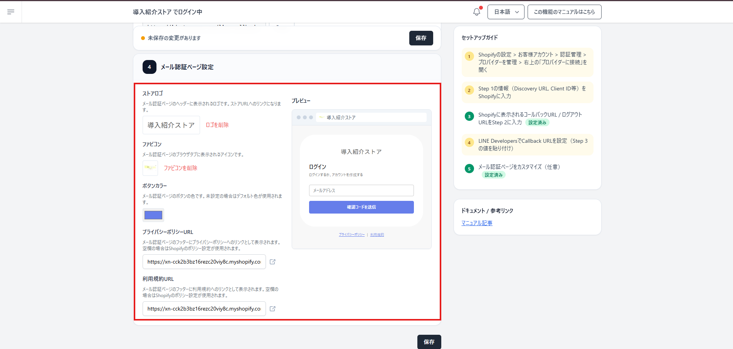Click the store logo image
Screen dimensions: 733x349
[171, 125]
